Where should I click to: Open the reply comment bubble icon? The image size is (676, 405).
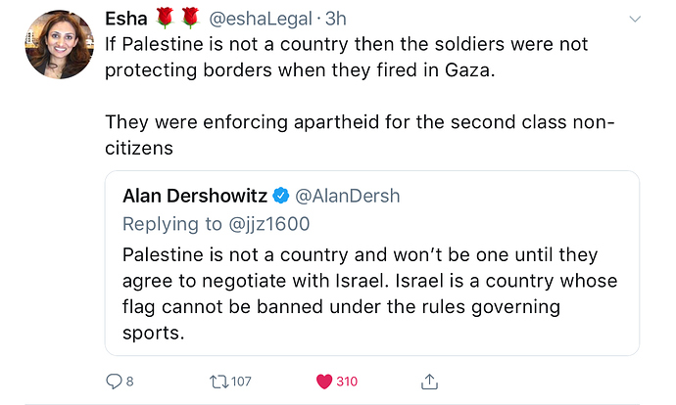114,382
